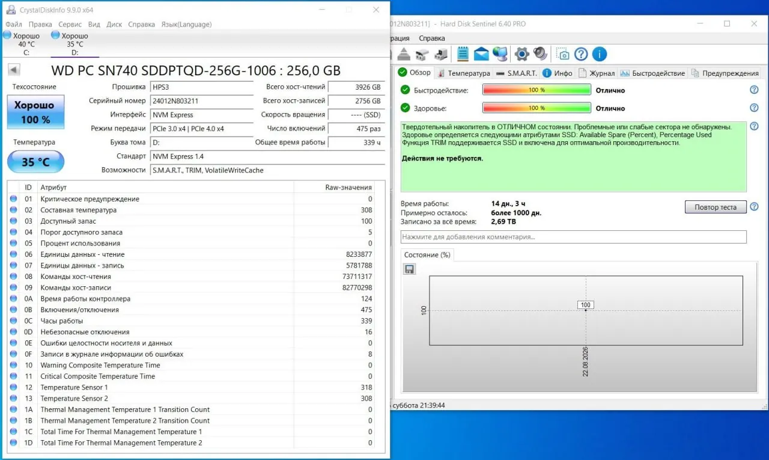Click the green check next to Здоровье
The image size is (769, 460).
406,108
